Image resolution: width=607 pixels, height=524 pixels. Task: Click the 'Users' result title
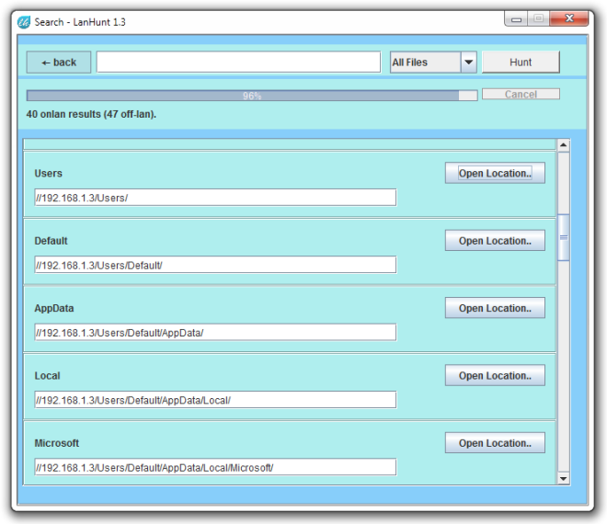[x=49, y=174]
